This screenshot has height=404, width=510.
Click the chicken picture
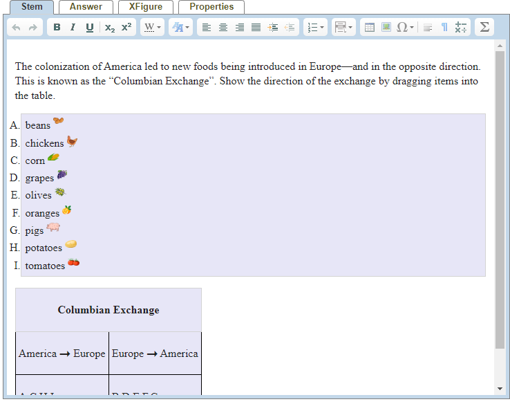pos(72,142)
